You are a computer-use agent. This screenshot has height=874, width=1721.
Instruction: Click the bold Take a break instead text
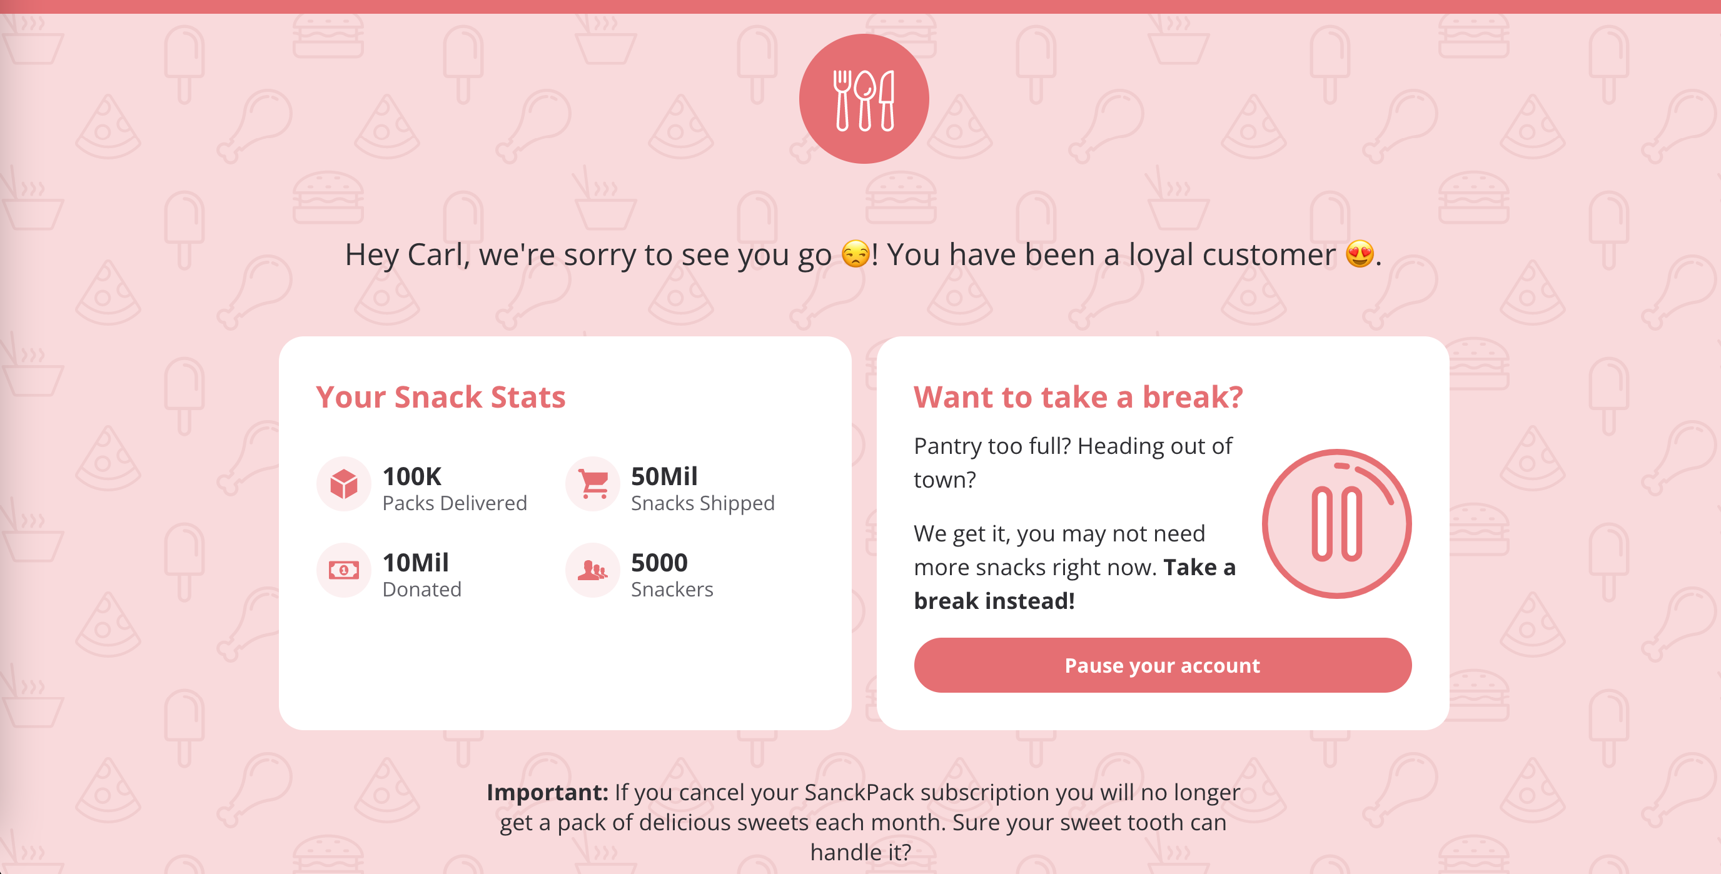tap(994, 600)
